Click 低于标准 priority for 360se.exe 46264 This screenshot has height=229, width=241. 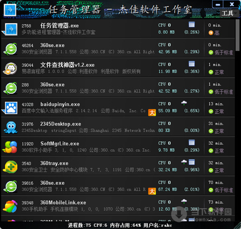tap(224, 52)
